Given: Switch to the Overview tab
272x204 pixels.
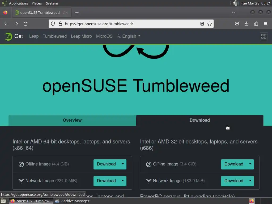Looking at the screenshot, I should [72, 120].
